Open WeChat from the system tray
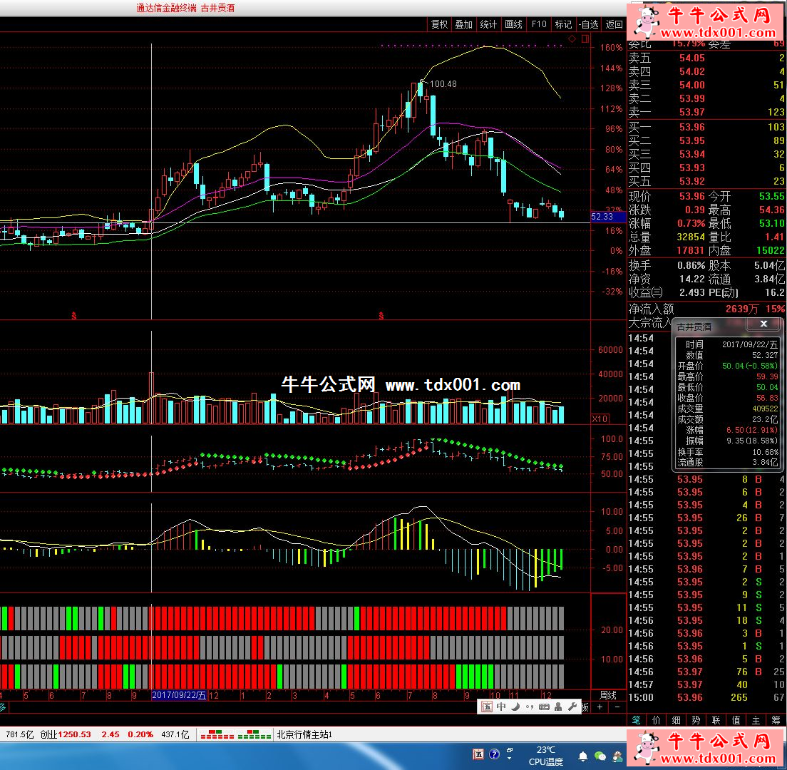Viewport: 787px width, 770px height. point(600,756)
